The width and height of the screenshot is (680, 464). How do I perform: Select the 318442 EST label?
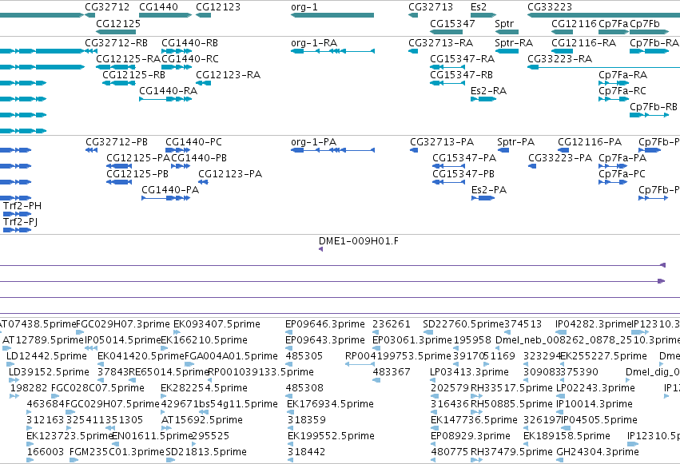pyautogui.click(x=306, y=452)
